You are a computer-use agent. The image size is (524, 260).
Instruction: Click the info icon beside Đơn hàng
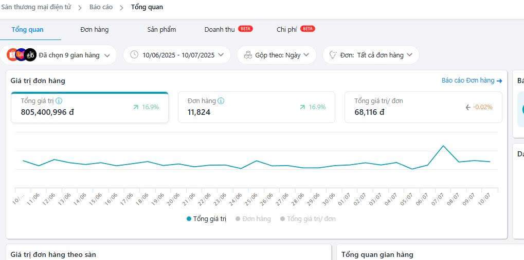[221, 101]
